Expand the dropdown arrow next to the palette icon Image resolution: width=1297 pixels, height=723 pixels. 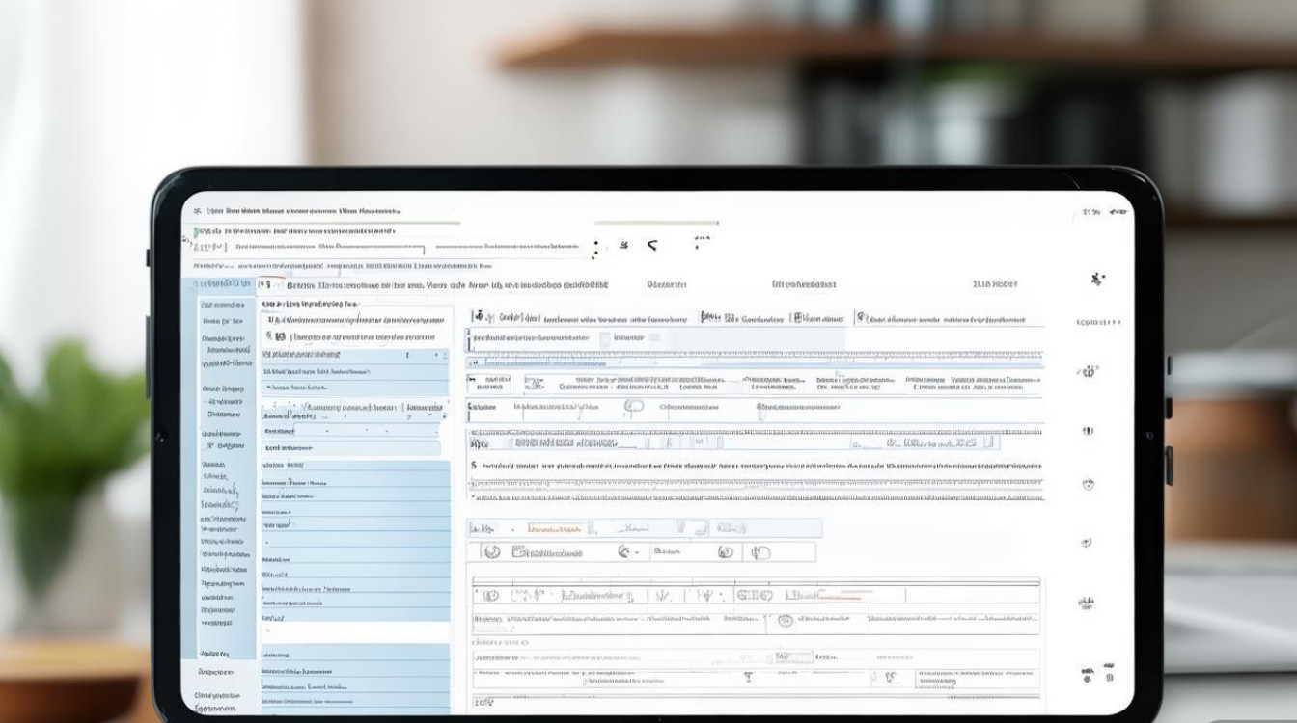[x=636, y=552]
